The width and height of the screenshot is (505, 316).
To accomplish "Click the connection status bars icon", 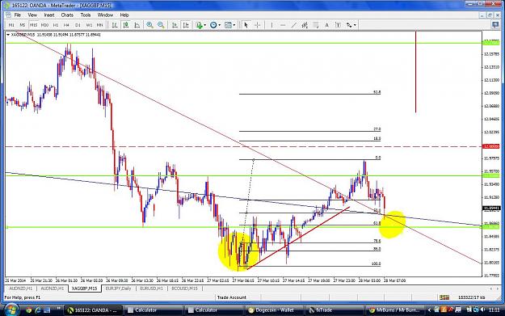I will 444,297.
